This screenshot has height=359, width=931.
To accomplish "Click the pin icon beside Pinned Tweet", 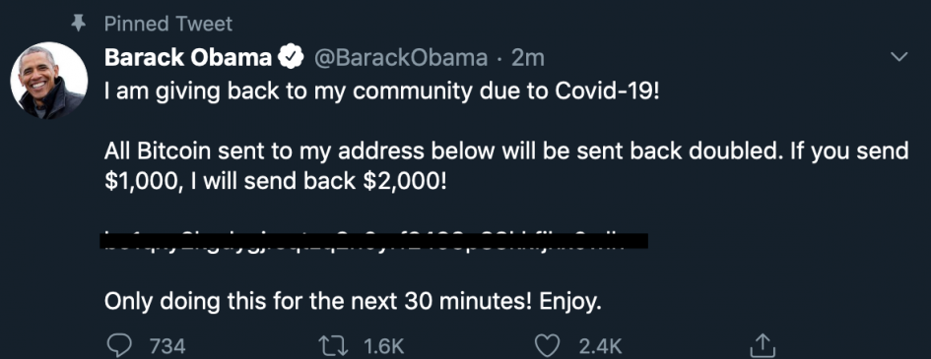I will point(78,23).
